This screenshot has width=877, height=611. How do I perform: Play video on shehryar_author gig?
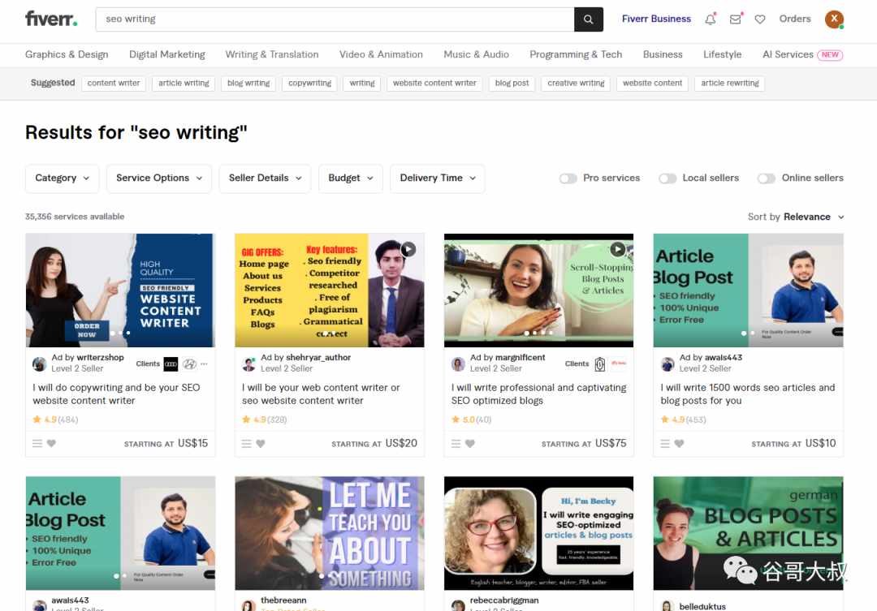408,249
